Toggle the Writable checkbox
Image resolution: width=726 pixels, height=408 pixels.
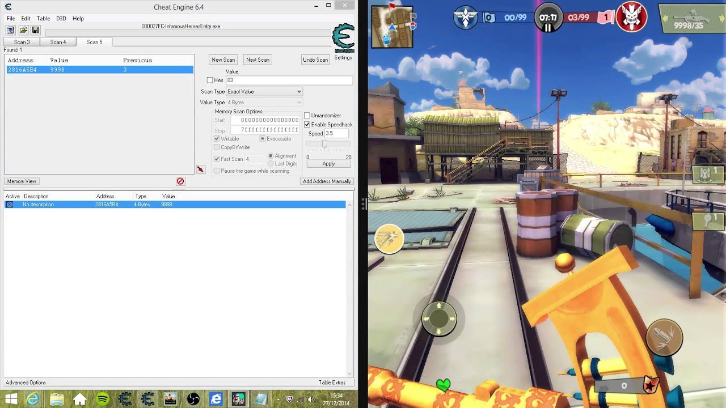click(x=217, y=139)
